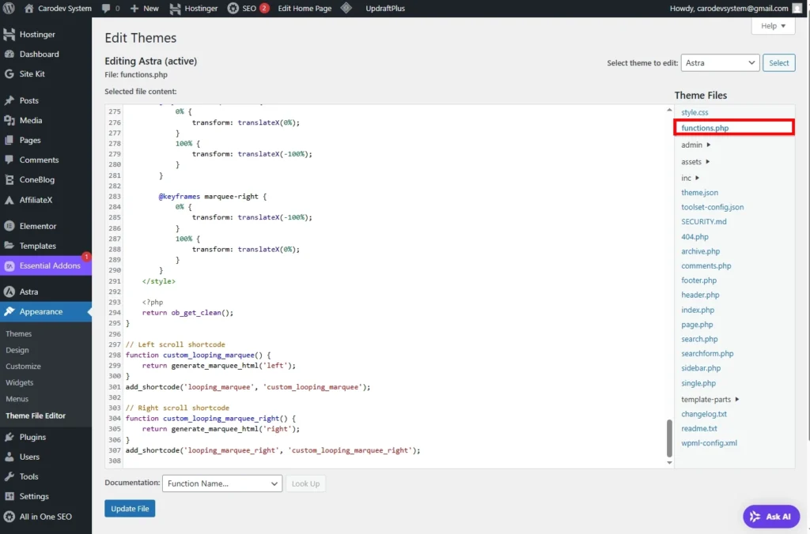Click the Hostinger icon in the sidebar
This screenshot has width=810, height=534.
(x=9, y=35)
